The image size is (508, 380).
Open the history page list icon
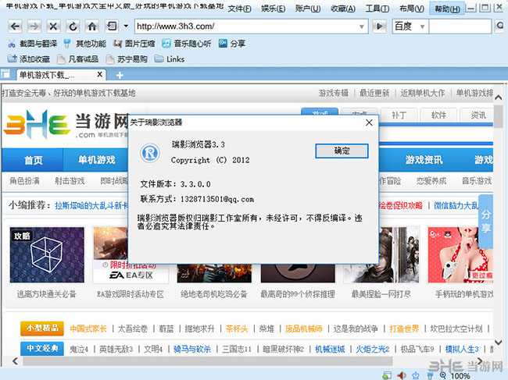coord(112,27)
